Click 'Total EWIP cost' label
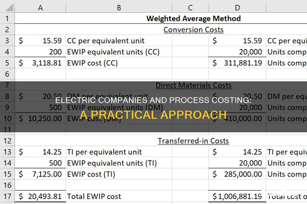The image size is (307, 204). (x=94, y=196)
